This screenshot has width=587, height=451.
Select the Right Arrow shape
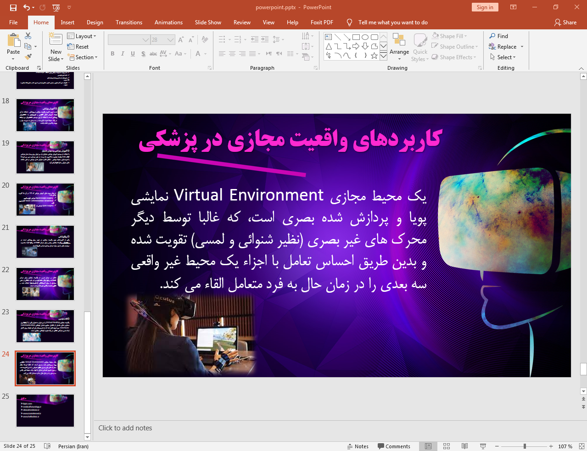coord(356,46)
